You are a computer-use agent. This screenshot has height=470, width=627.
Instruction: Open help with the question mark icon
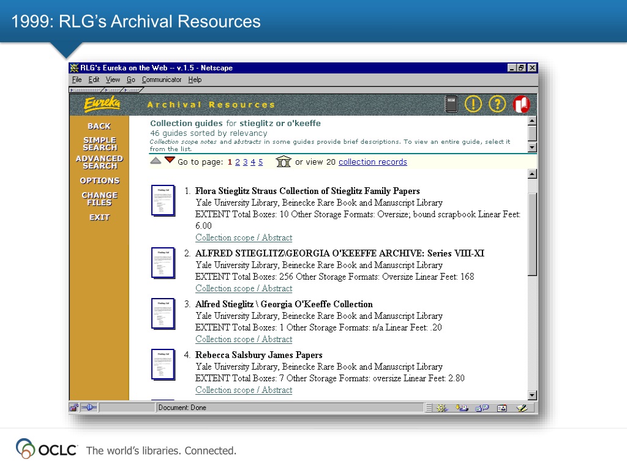(497, 104)
